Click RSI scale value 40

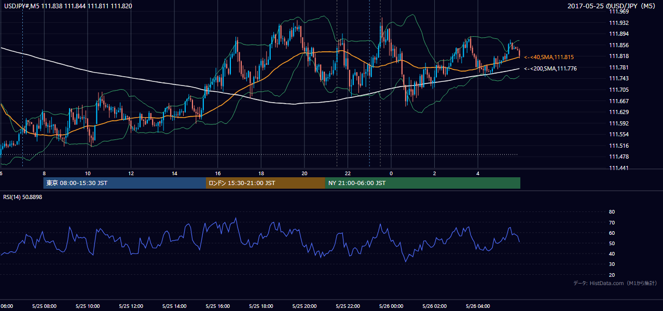coord(612,253)
